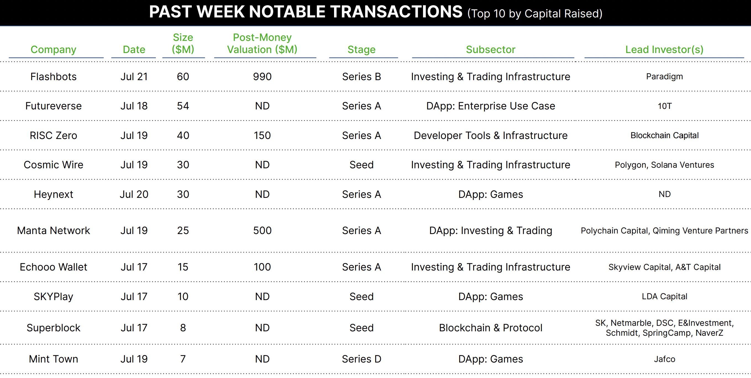Image resolution: width=751 pixels, height=378 pixels.
Task: Select the Series D stage cell
Action: [x=361, y=359]
